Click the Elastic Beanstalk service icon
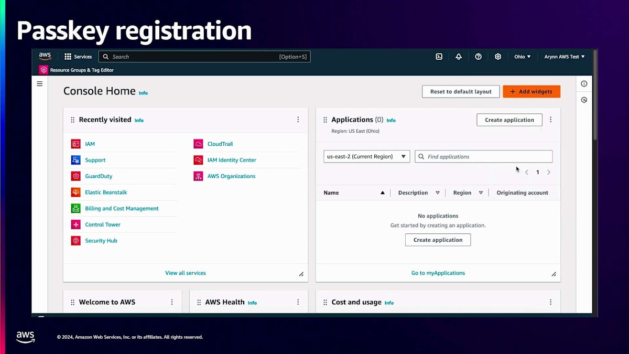 [76, 192]
